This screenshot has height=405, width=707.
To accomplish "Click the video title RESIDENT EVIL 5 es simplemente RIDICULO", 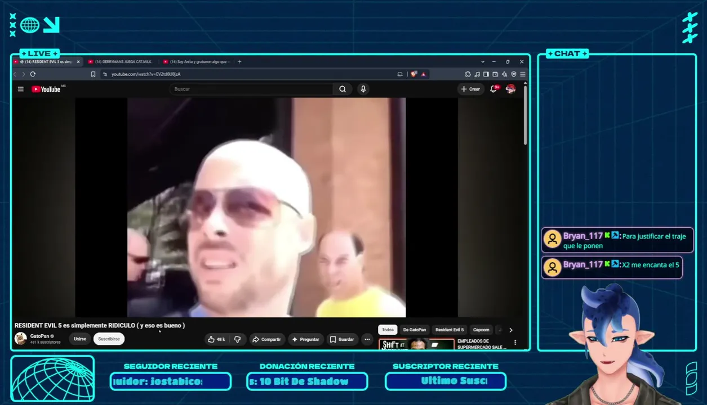I will pyautogui.click(x=100, y=326).
